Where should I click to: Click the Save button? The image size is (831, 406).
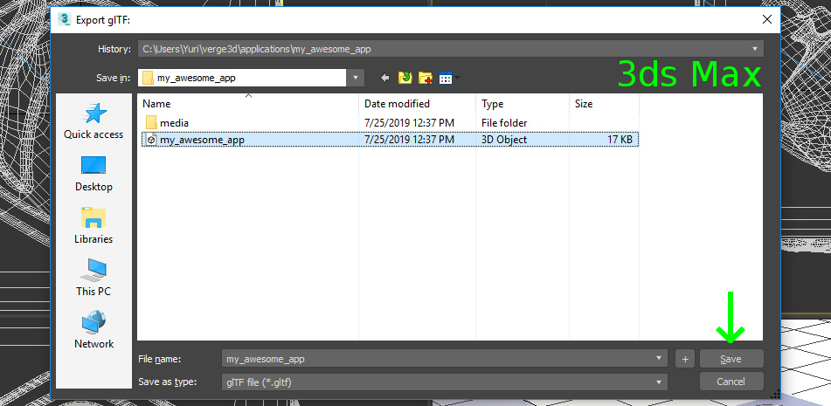coord(731,359)
